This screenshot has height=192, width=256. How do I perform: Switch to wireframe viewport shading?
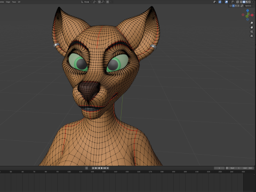tap(241, 2)
